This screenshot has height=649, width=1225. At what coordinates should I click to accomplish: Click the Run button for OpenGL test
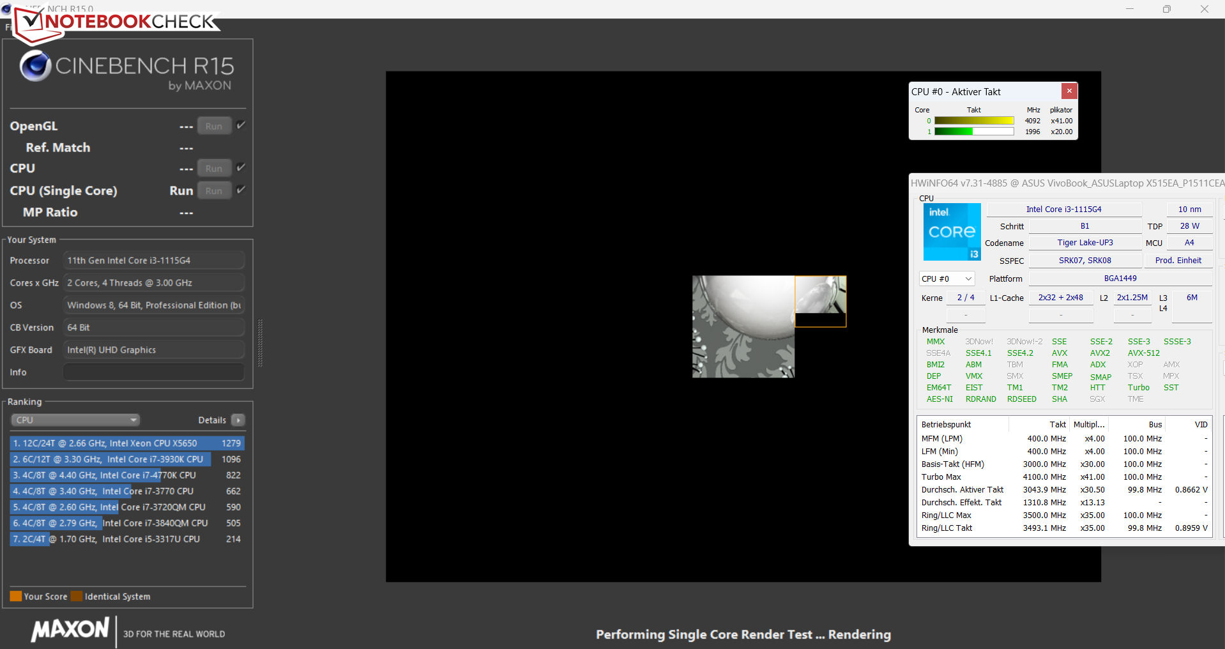(x=214, y=126)
